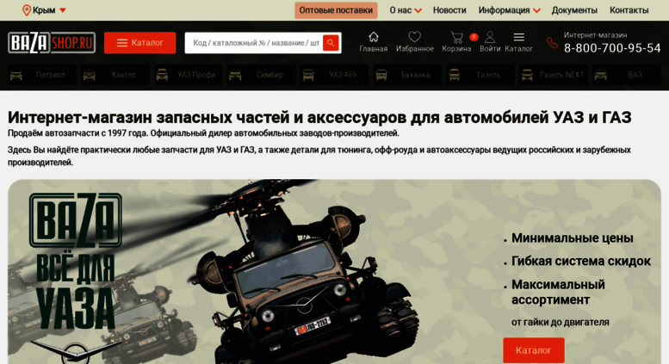Click banner text Максимальный ассортимент
Image resolution: width=669 pixels, height=364 pixels.
point(558,292)
